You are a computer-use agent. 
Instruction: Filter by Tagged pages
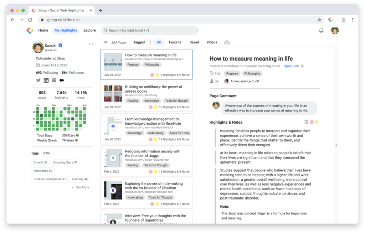139,42
